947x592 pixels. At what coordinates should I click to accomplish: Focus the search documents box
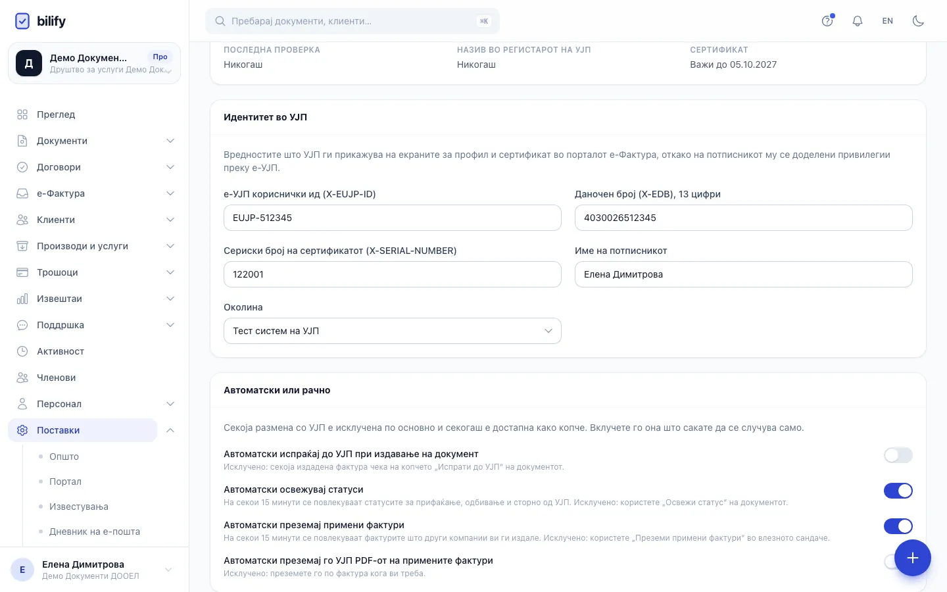click(352, 21)
